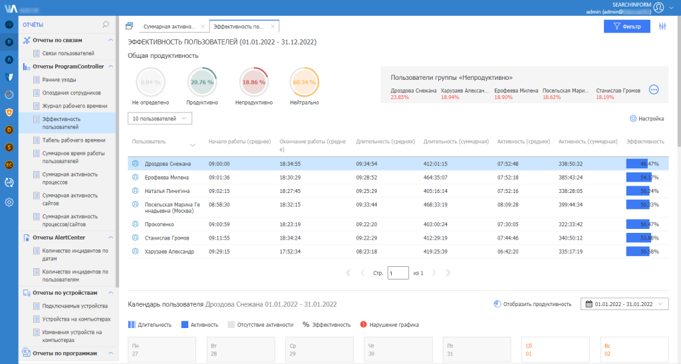Collapse the Отчеты по связям section
Viewport: 681px width, 364px height.
click(x=110, y=40)
